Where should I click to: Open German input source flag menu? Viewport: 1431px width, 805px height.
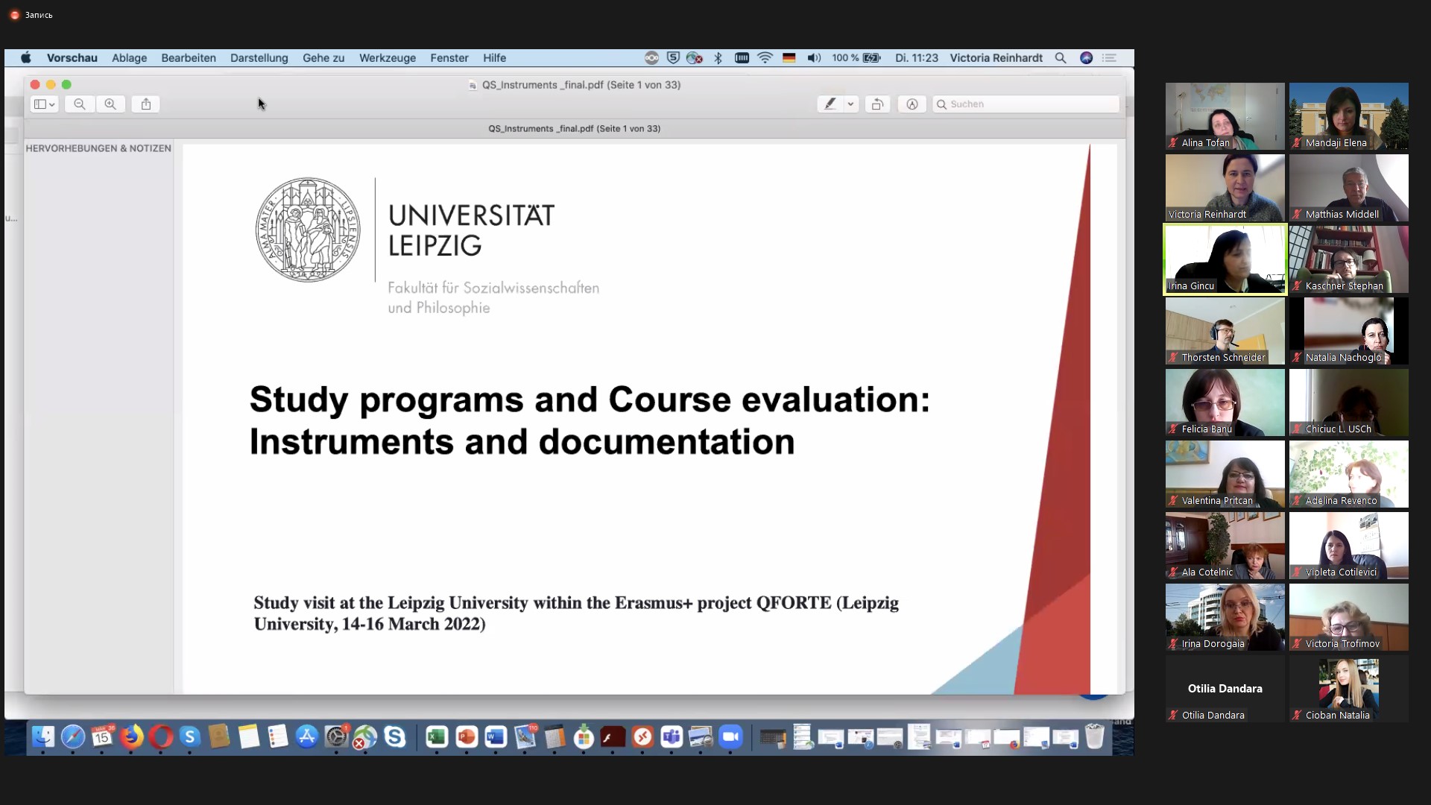[789, 58]
